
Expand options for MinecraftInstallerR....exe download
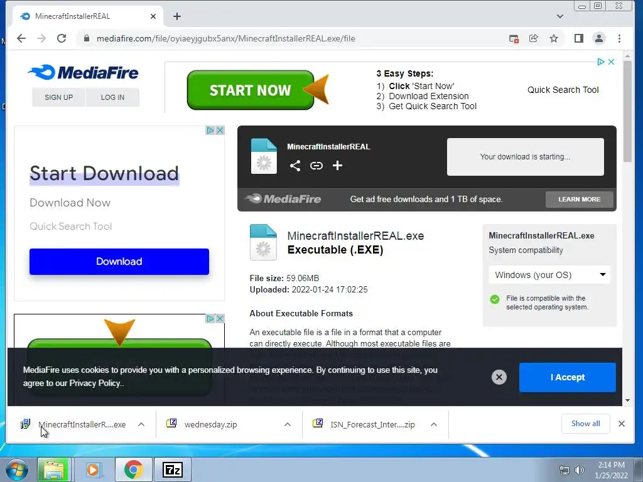coord(141,425)
